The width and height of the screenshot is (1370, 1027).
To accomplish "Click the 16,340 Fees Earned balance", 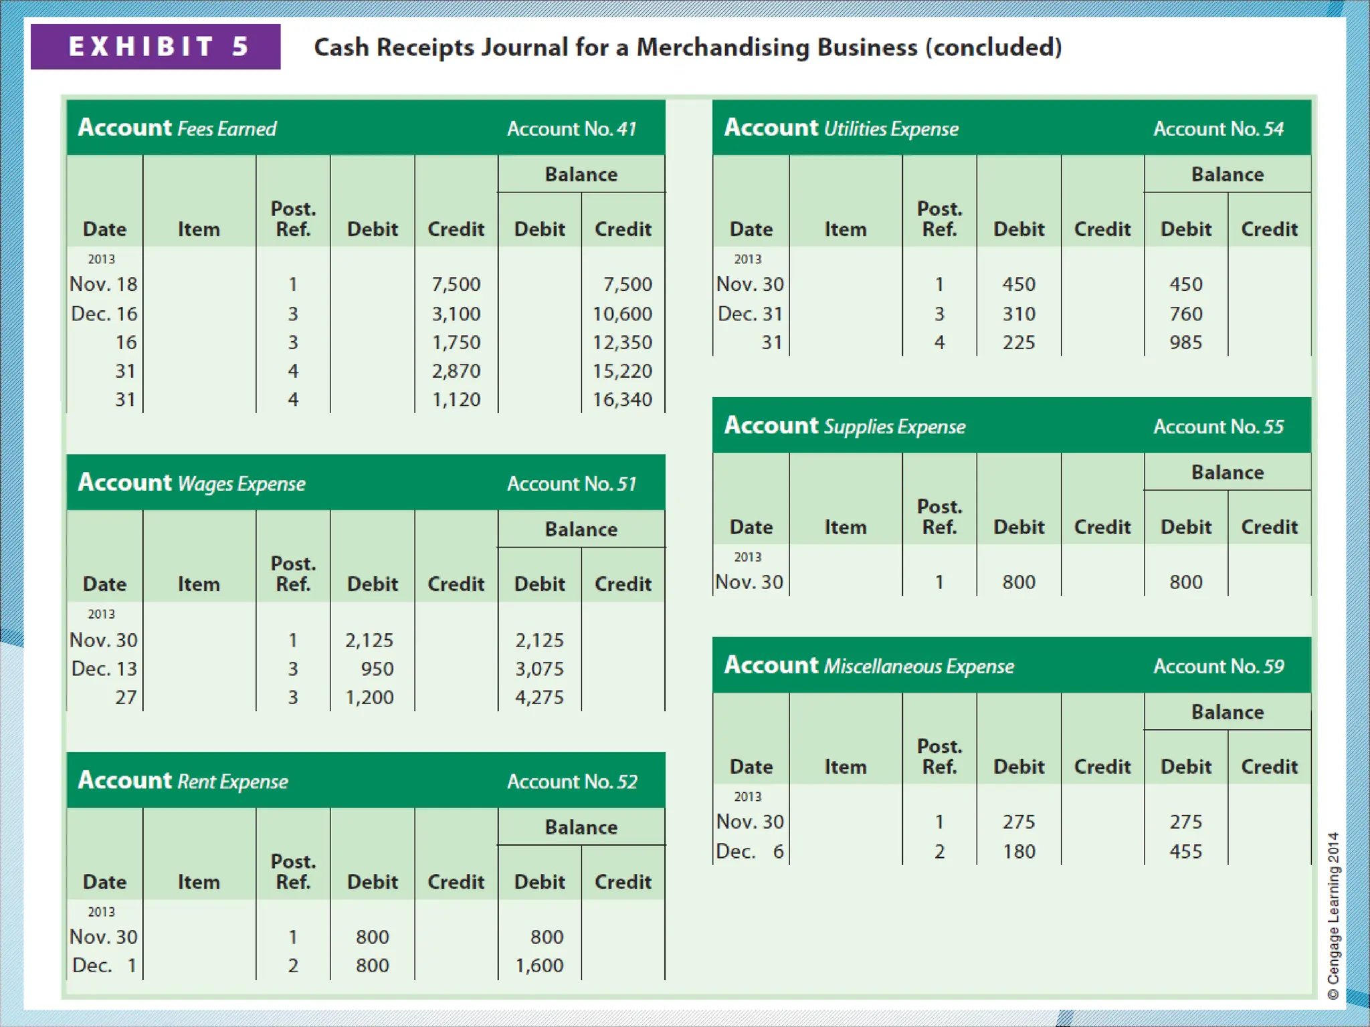I will pyautogui.click(x=622, y=400).
